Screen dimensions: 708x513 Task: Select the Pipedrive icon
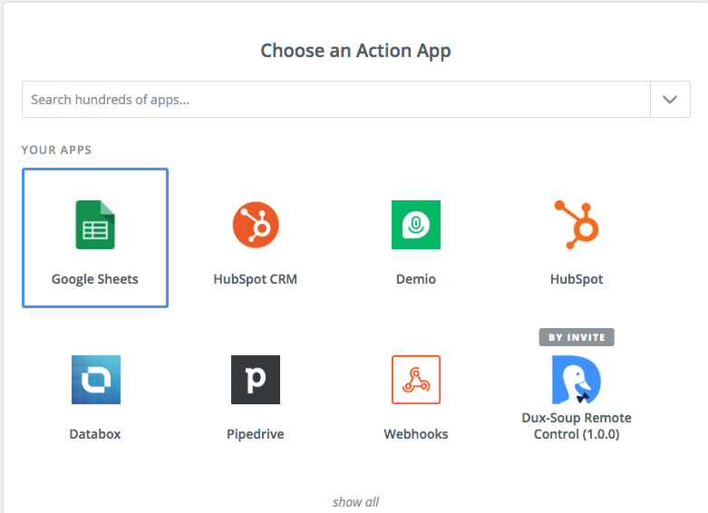pyautogui.click(x=256, y=380)
